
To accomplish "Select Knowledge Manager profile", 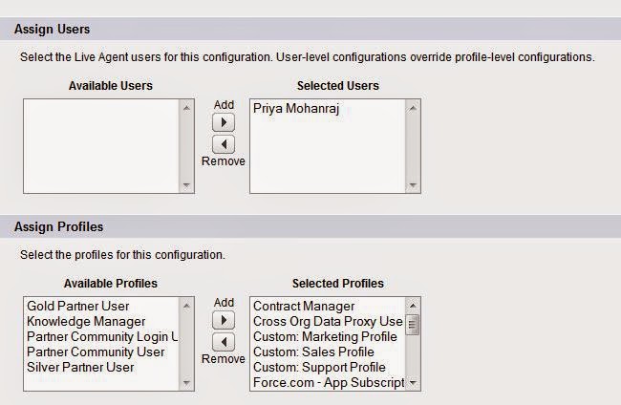I will (86, 322).
